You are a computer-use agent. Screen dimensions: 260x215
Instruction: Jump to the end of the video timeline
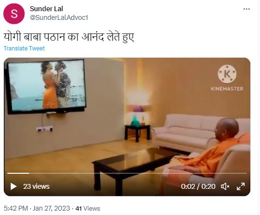[x=246, y=173]
